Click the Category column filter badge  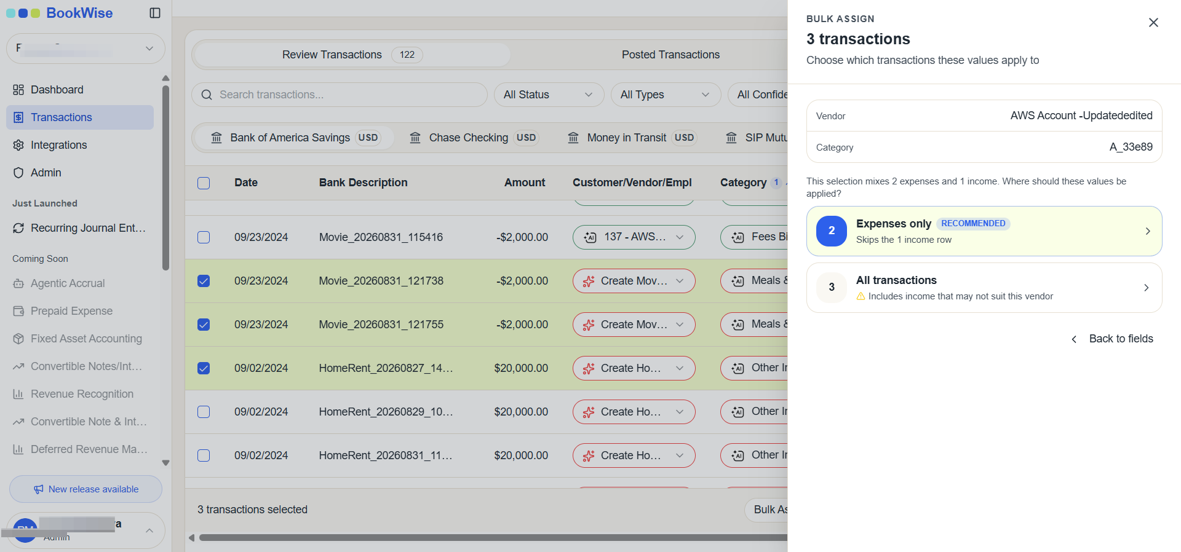coord(776,183)
